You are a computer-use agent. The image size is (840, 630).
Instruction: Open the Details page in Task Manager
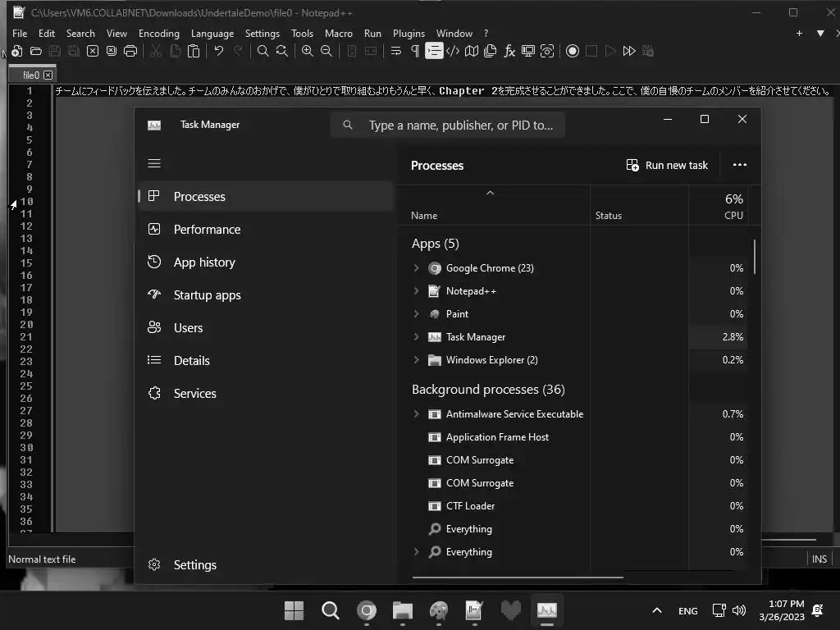[x=267, y=361]
